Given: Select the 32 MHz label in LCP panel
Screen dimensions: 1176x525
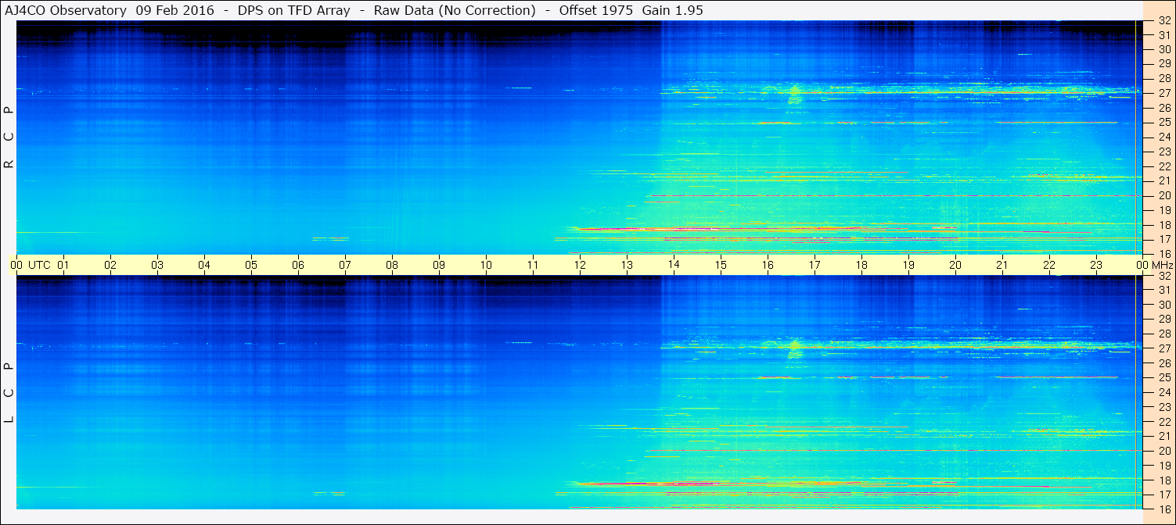Looking at the screenshot, I should [1163, 276].
